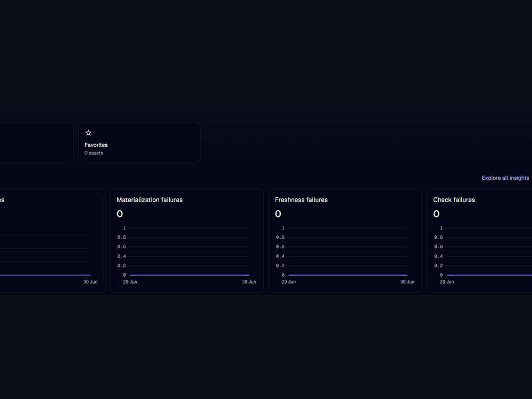Screen dimensions: 532x399
Task: Click the Materialization failures count value 0
Action: click(120, 214)
